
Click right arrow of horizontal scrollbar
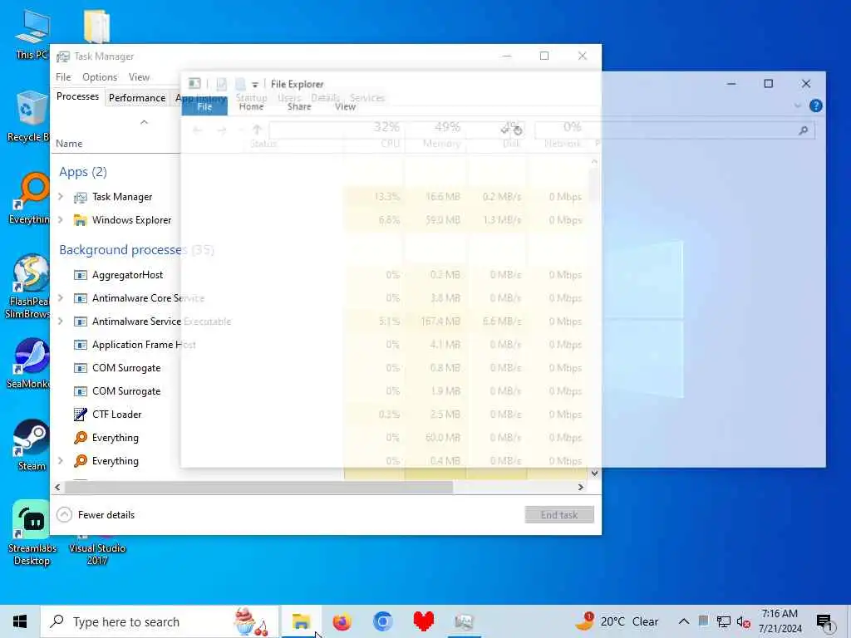581,487
